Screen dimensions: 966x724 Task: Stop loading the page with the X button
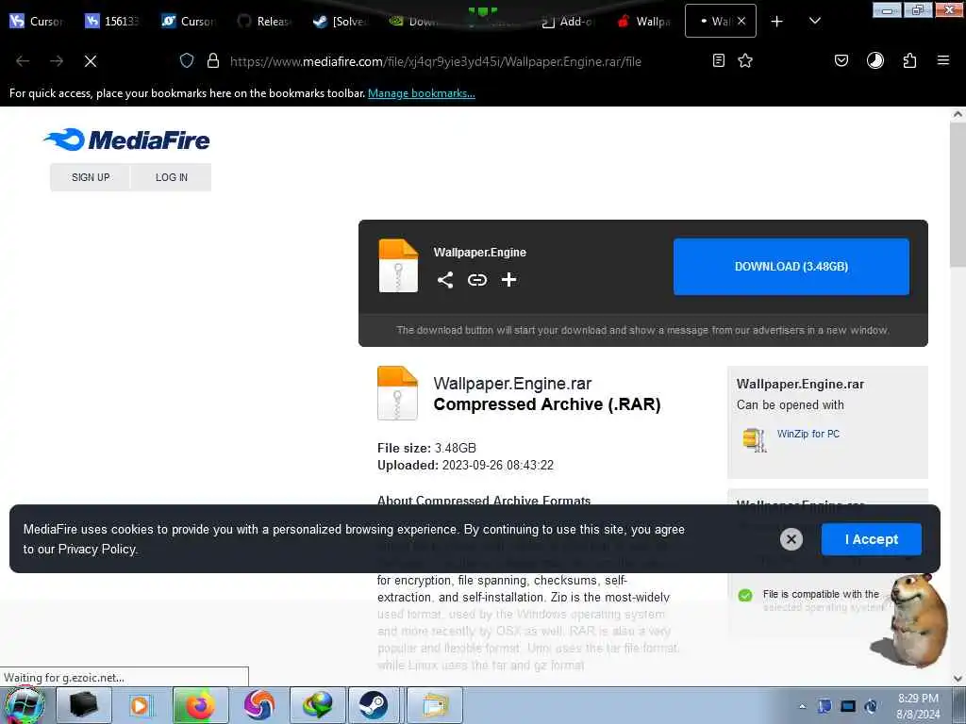(91, 61)
